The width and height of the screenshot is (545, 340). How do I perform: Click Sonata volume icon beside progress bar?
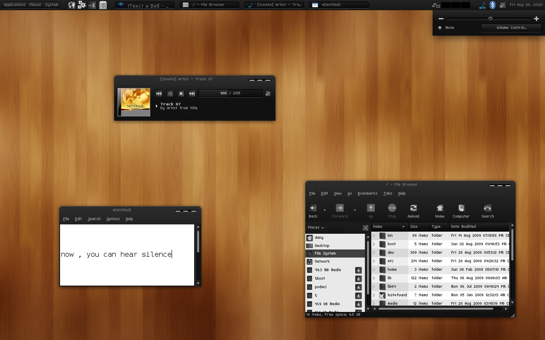coord(268,93)
